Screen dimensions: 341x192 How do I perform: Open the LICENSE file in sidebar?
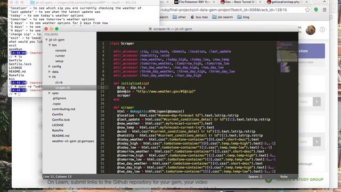tap(58, 125)
